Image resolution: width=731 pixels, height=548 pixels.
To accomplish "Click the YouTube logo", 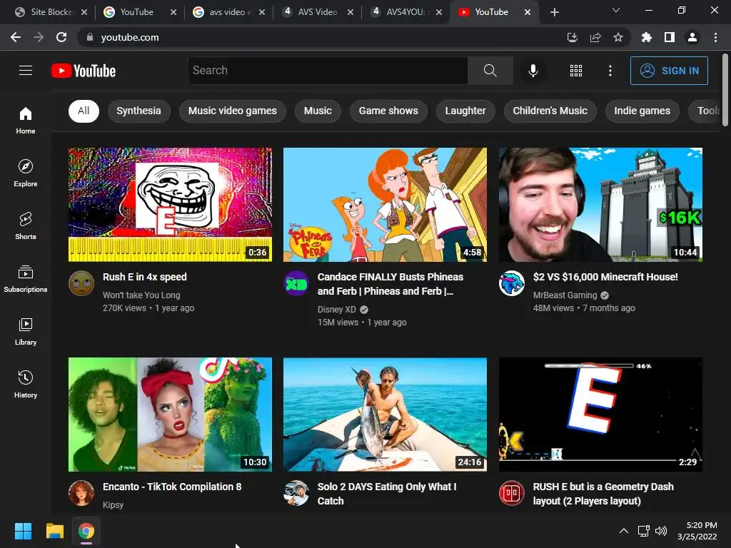I will [x=84, y=71].
